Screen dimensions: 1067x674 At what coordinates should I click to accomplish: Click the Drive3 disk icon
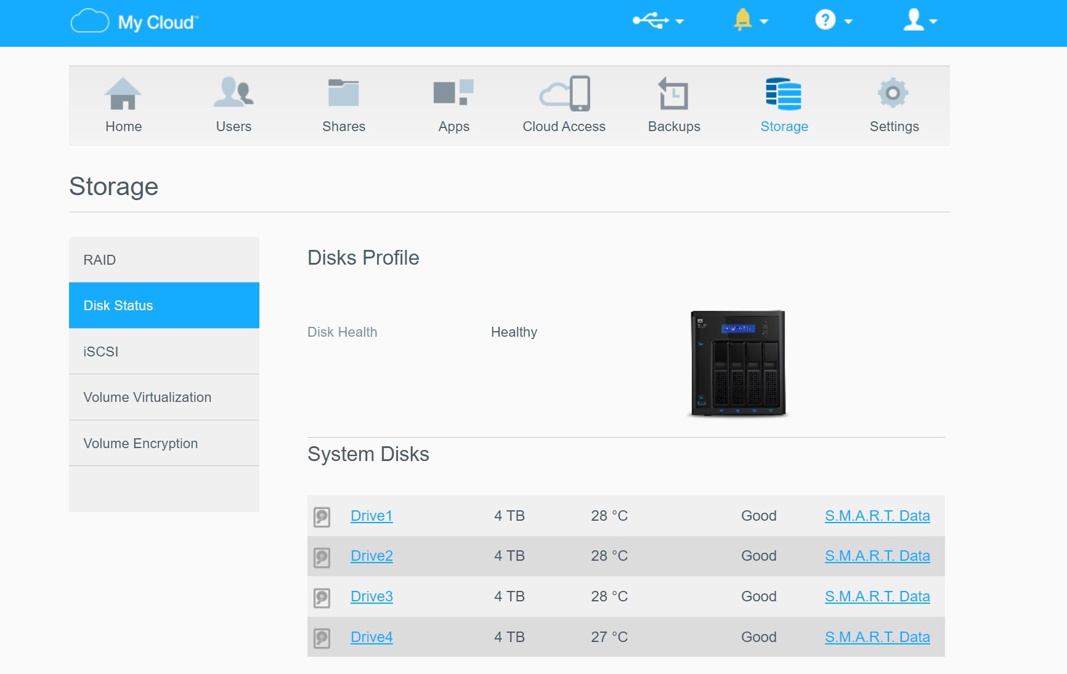tap(322, 598)
